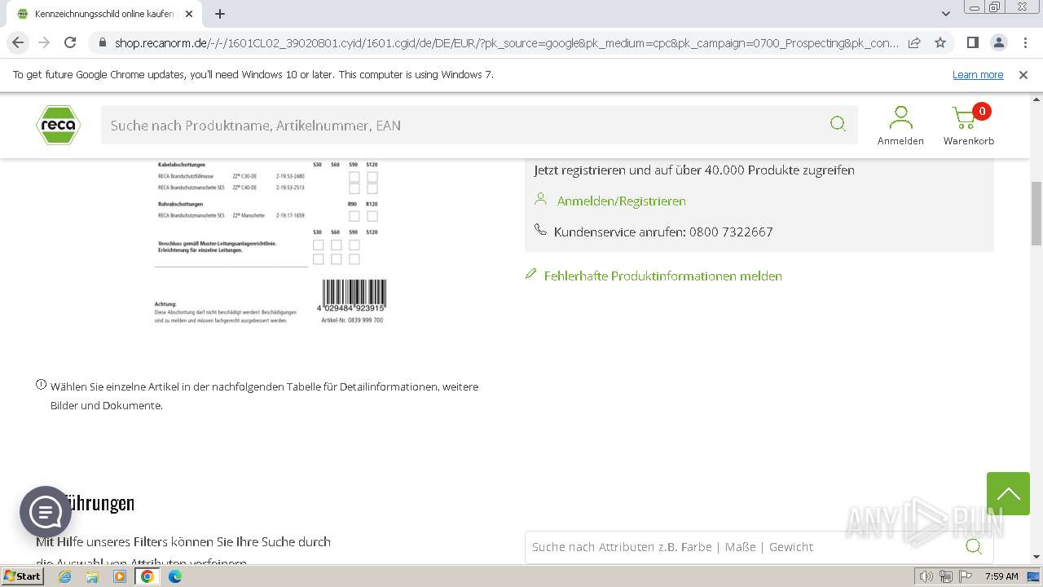Click Fehlerhafte Produktinformationen melden link
Viewport: 1043px width, 587px height.
662,276
